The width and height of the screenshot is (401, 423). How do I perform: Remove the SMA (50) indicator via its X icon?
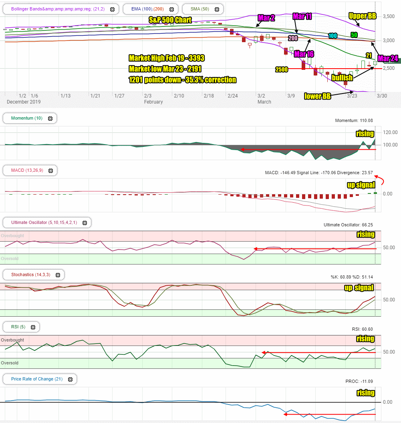point(217,10)
